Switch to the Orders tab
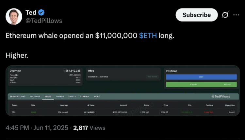 coord(60,96)
